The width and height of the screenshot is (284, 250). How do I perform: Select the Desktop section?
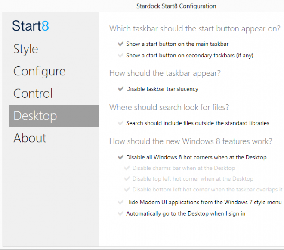click(35, 116)
